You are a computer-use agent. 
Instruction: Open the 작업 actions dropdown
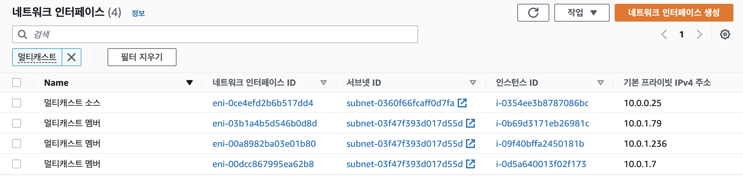click(x=582, y=13)
